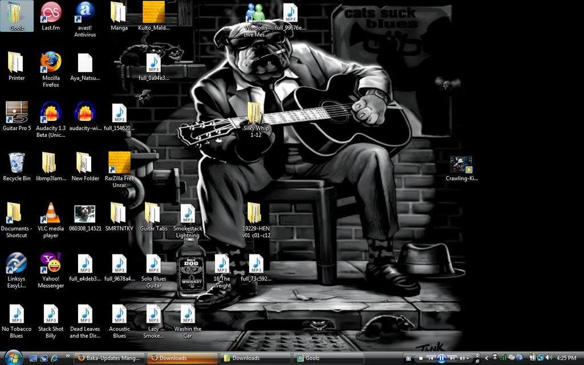
Task: Open the media player volume dropdown arrow
Action: (468, 359)
